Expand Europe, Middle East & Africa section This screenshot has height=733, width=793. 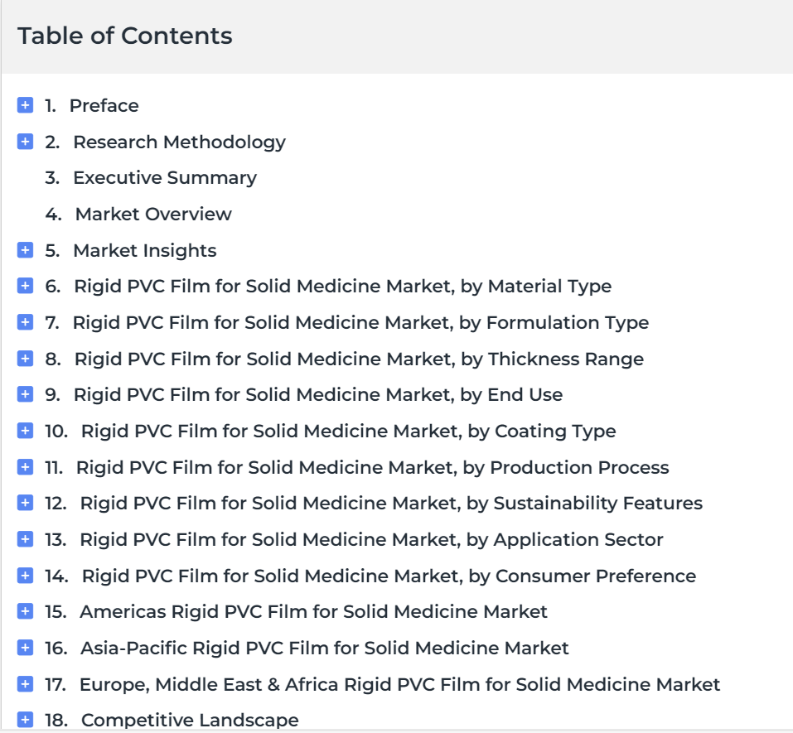coord(26,684)
